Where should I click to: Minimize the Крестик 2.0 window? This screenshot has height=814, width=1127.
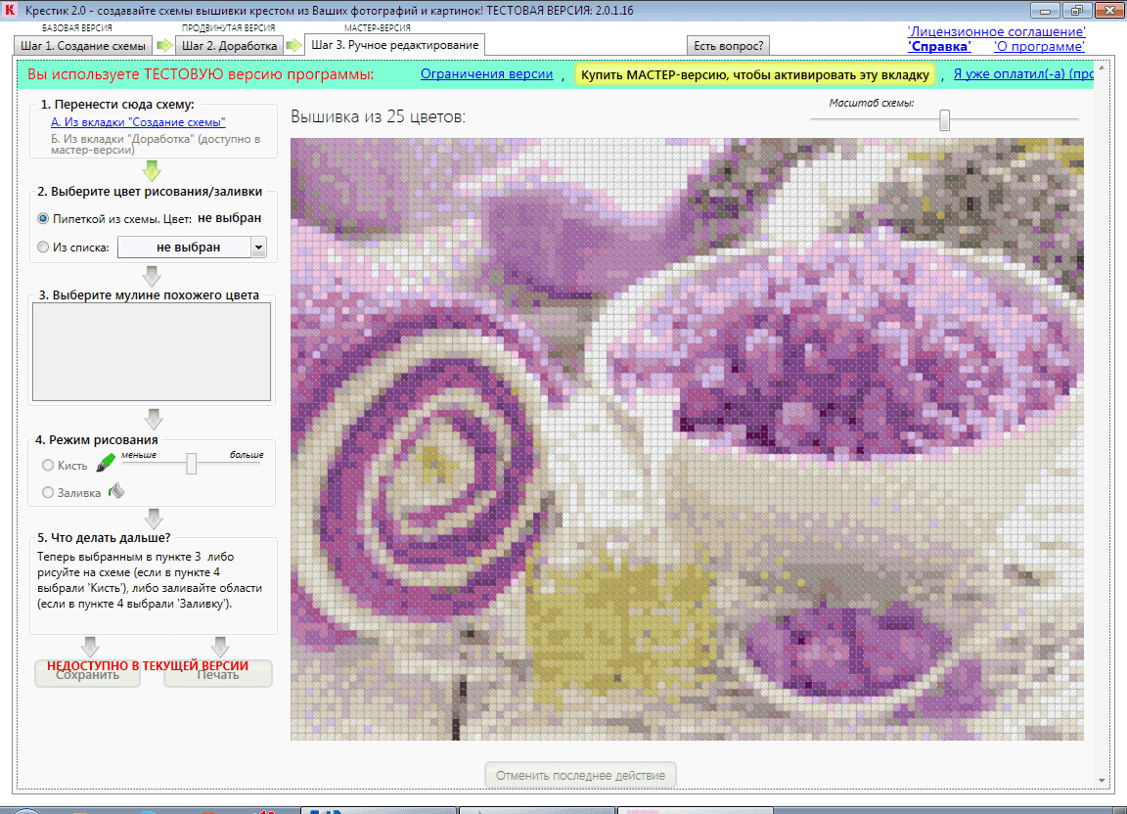point(1045,10)
